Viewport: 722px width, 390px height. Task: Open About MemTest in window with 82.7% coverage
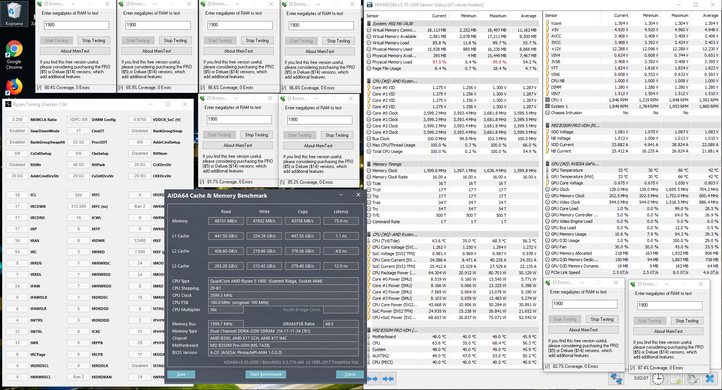click(584, 330)
